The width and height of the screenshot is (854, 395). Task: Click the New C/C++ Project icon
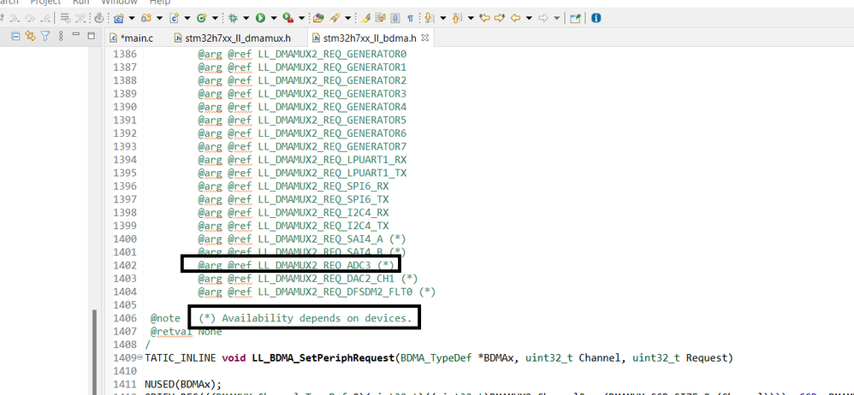click(118, 18)
